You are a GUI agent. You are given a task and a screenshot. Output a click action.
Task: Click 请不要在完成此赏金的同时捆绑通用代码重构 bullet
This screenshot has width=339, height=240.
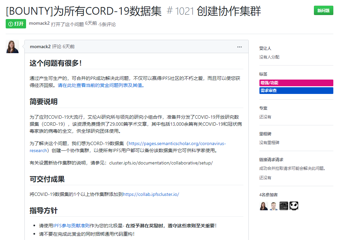[87, 234]
